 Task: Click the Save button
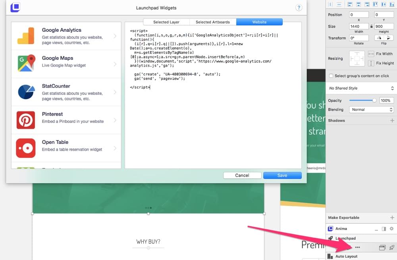[x=282, y=175]
